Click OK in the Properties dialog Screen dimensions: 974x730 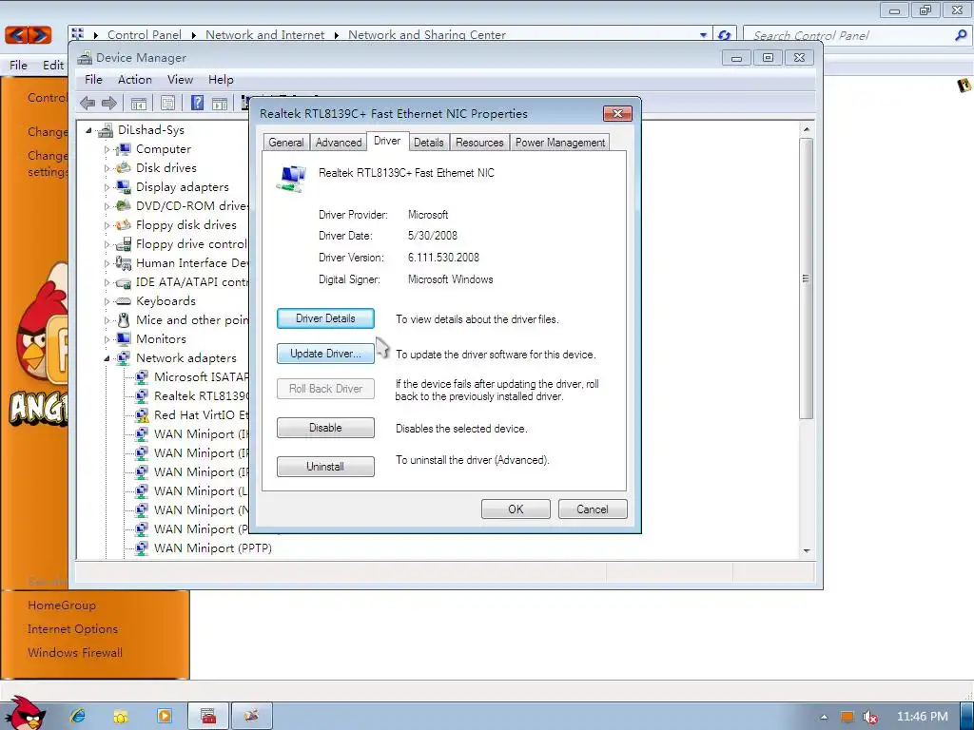(x=516, y=509)
